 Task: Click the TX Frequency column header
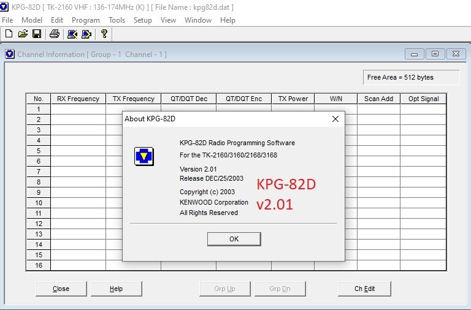click(133, 99)
